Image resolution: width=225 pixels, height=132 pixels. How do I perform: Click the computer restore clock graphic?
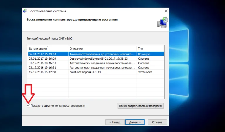pos(162,22)
